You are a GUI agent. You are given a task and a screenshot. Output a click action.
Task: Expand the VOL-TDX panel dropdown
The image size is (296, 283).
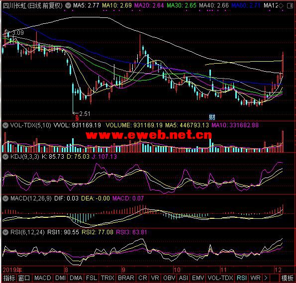pyautogui.click(x=5, y=125)
